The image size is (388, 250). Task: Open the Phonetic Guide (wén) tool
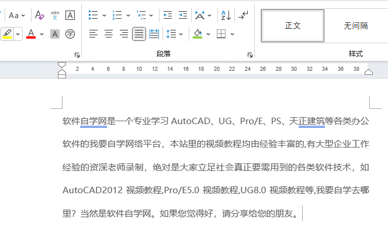pyautogui.click(x=55, y=15)
